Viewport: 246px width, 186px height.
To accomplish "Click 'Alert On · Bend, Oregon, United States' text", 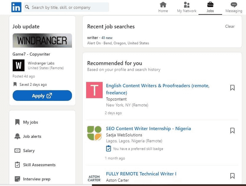I will point(118,43).
